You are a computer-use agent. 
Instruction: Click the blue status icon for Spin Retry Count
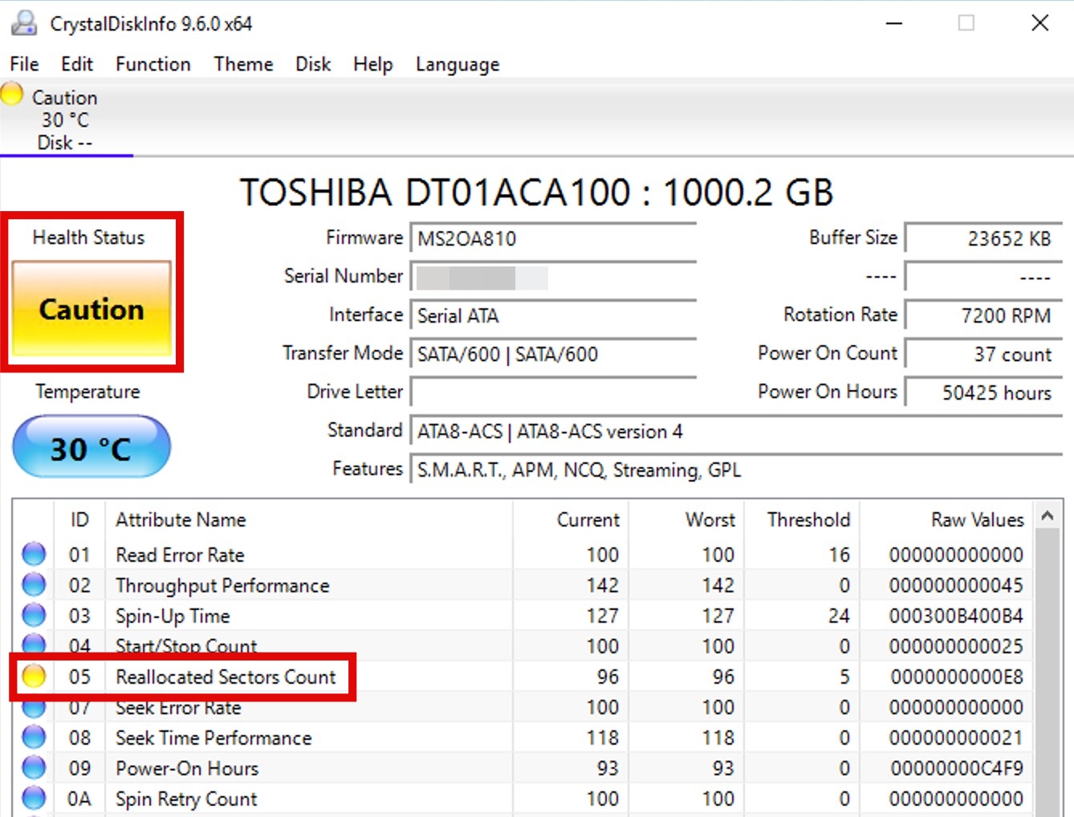34,798
